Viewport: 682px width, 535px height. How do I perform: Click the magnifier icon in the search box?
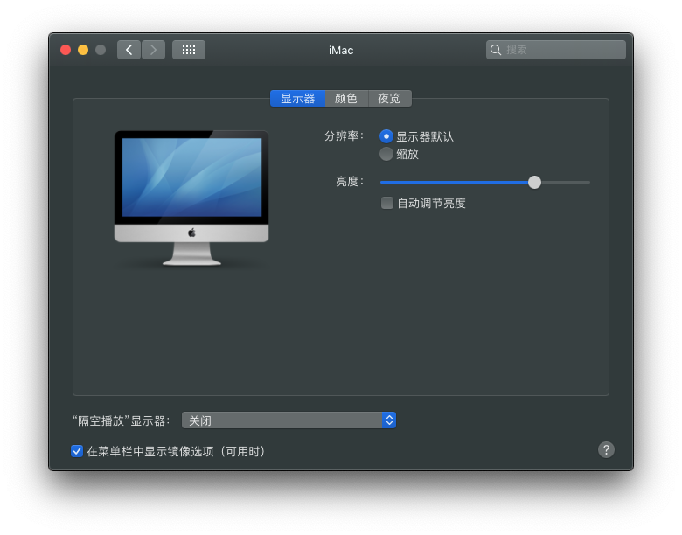click(496, 50)
